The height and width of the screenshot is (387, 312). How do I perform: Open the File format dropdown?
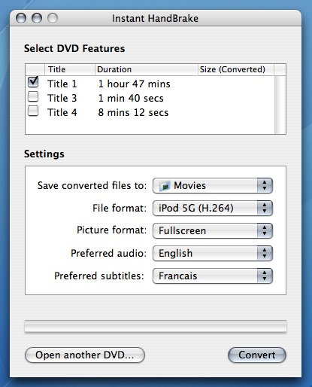click(213, 208)
